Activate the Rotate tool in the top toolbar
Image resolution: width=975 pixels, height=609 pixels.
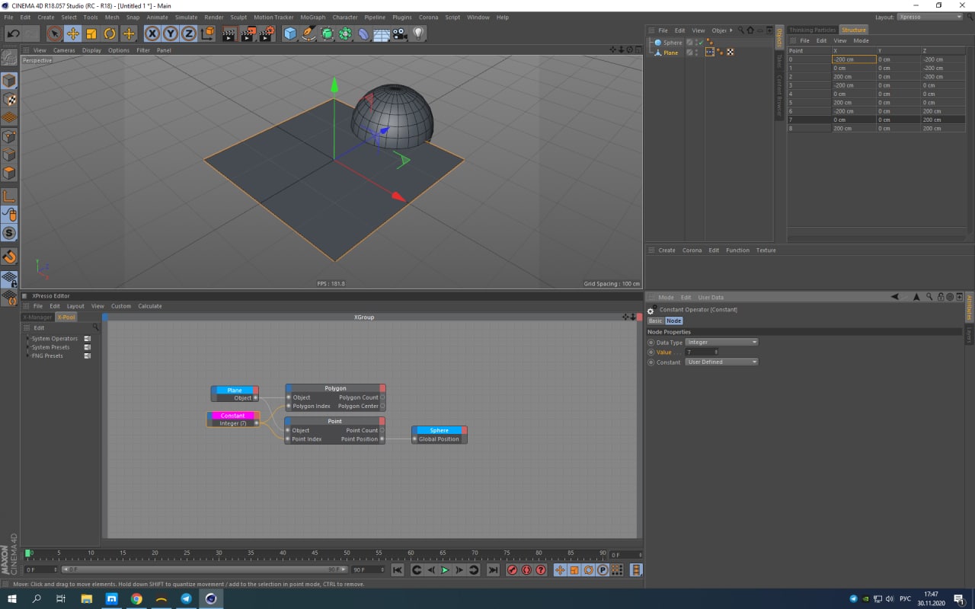110,33
